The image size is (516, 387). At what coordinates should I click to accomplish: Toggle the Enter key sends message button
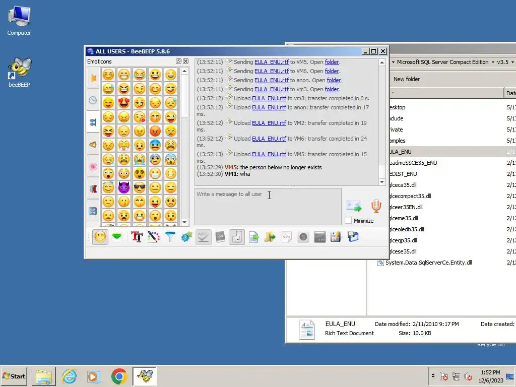click(x=237, y=237)
